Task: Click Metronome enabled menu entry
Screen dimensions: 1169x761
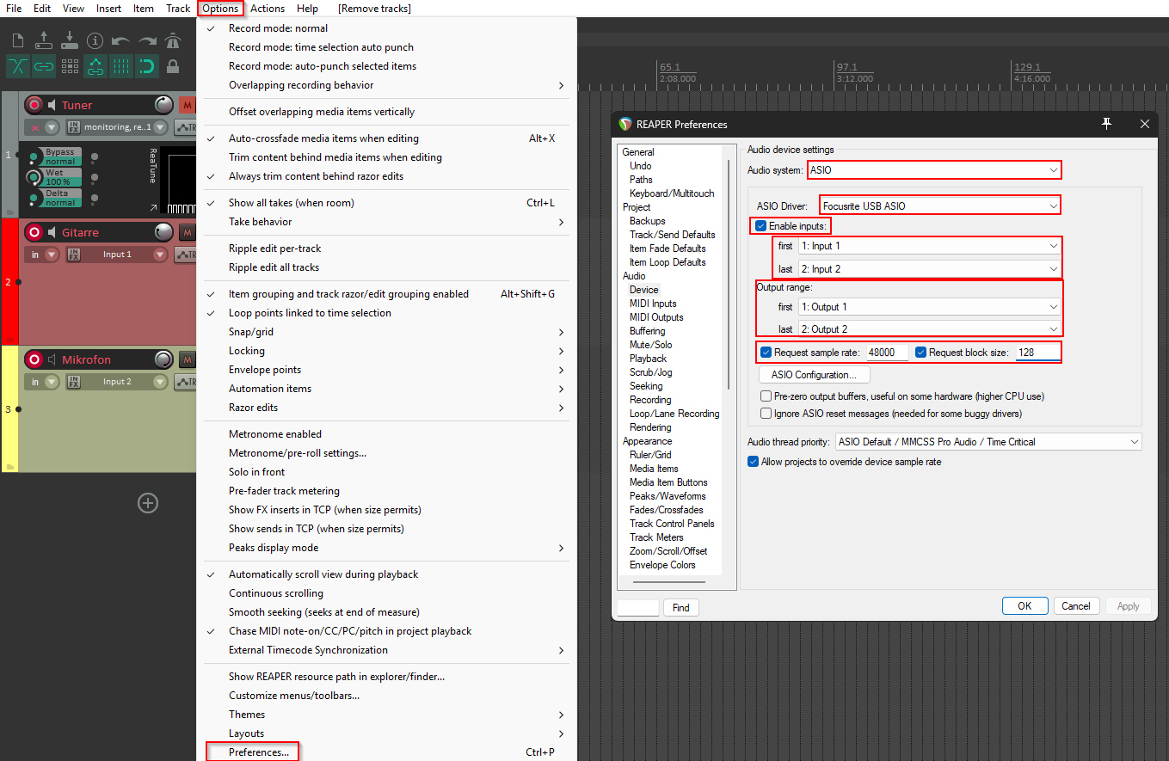Action: point(275,434)
